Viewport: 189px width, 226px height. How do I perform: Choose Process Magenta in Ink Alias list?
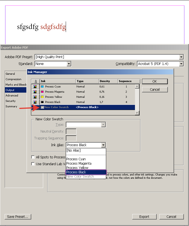coord(86,164)
